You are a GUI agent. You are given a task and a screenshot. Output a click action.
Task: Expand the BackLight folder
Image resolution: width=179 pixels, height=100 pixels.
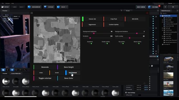point(162,28)
